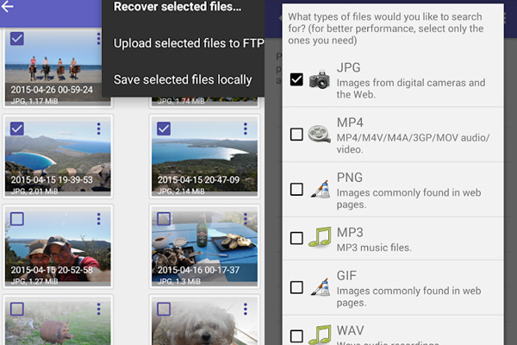This screenshot has width=517, height=345.
Task: Choose Upload selected files to FTP
Action: click(x=189, y=43)
